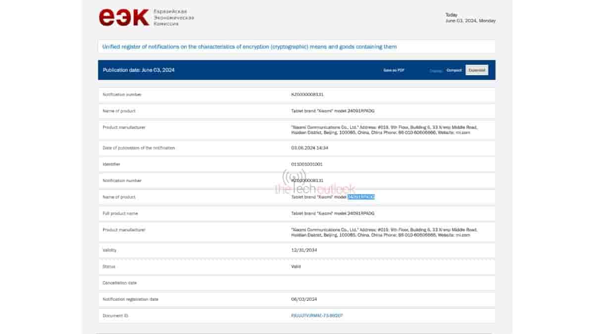Image resolution: width=594 pixels, height=334 pixels.
Task: Click the Status value Valid
Action: point(296,267)
